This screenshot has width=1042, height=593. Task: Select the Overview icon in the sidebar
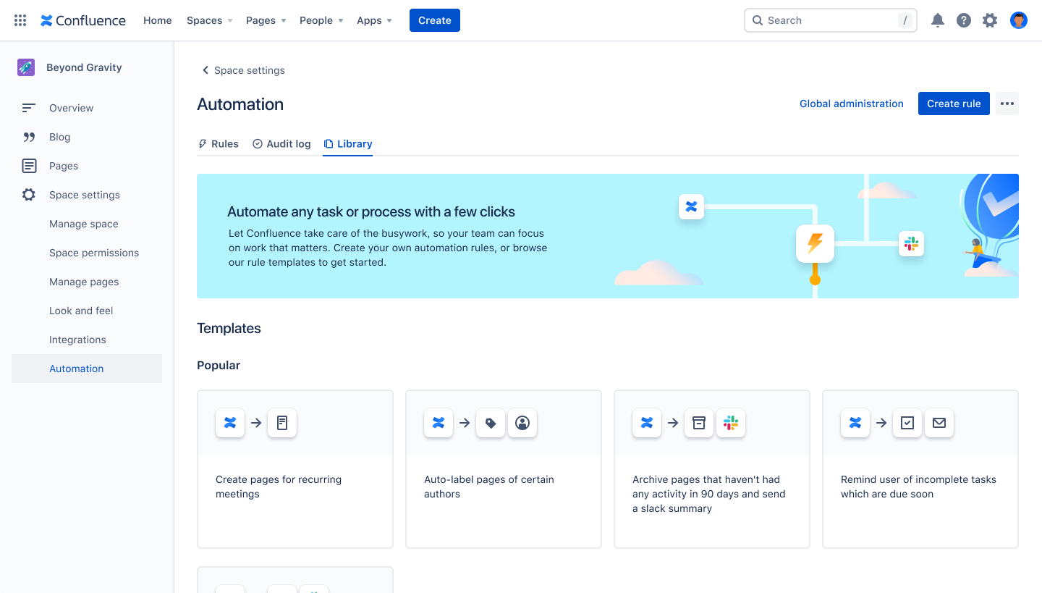(x=28, y=107)
